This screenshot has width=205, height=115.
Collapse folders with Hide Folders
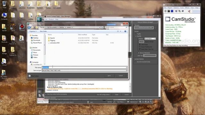(34, 76)
